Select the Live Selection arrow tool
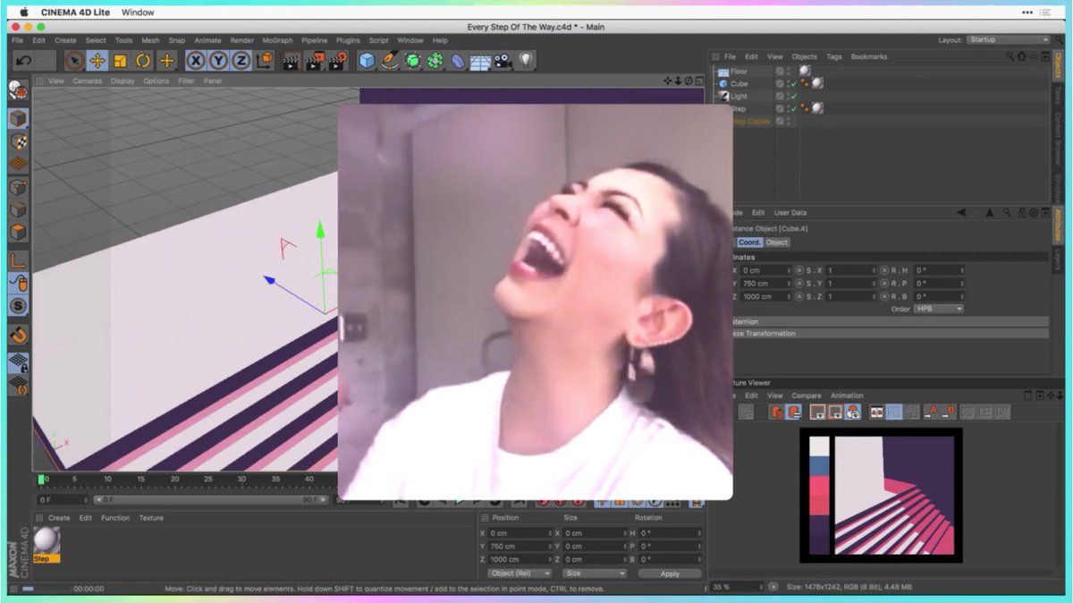 [x=75, y=61]
